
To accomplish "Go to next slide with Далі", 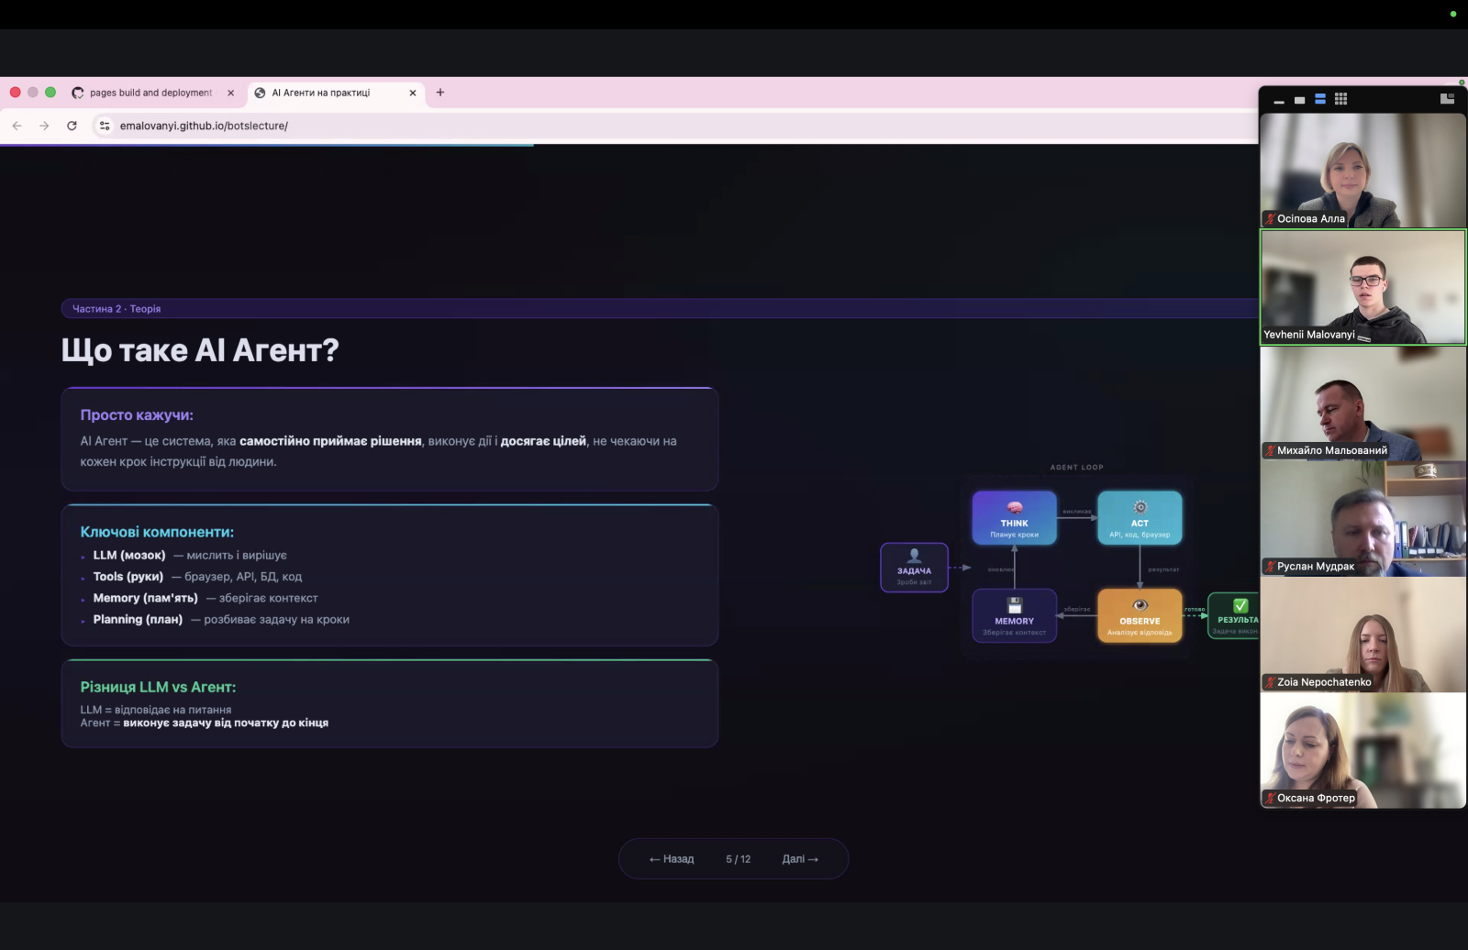I will (x=799, y=859).
